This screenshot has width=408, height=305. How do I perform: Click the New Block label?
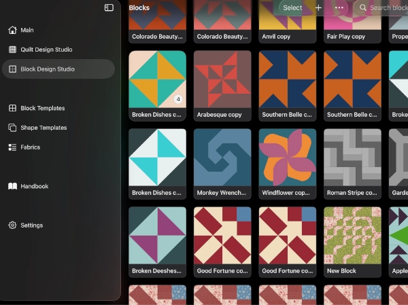[x=341, y=270]
